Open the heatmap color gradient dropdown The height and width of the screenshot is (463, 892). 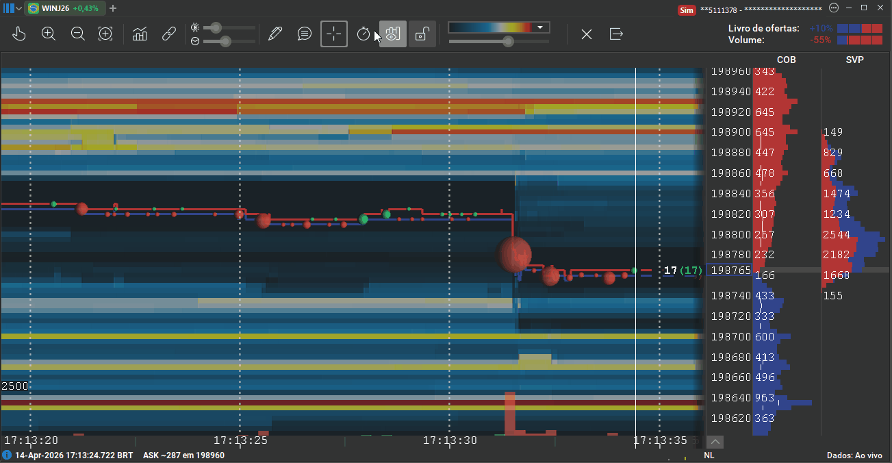[x=498, y=27]
